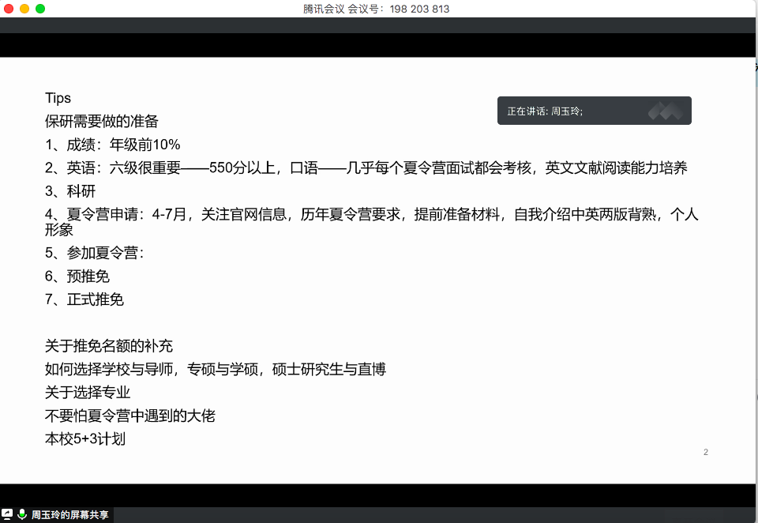Click the slide page number 2
The image size is (758, 523).
[705, 452]
